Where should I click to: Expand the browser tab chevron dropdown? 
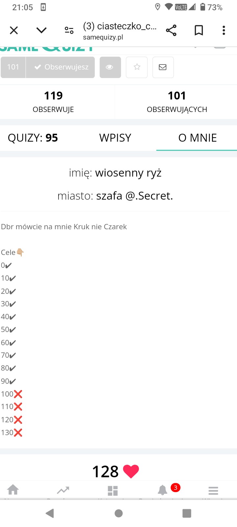coord(41,30)
